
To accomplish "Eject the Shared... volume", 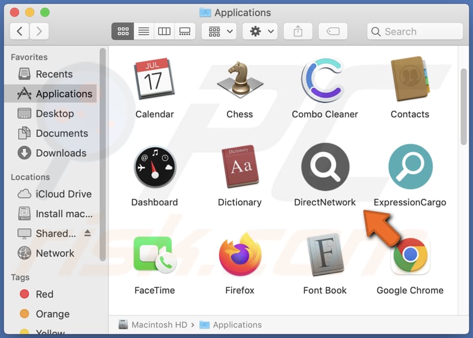I will pyautogui.click(x=87, y=233).
